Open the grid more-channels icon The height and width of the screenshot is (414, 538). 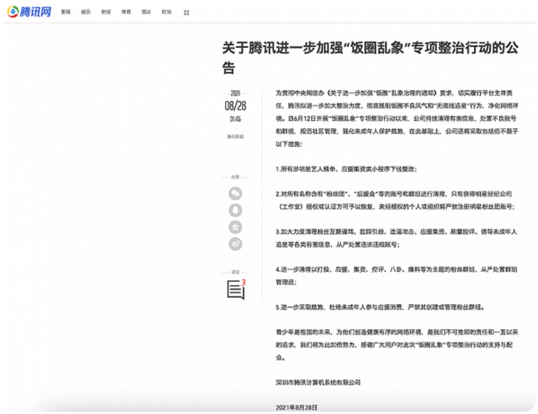(187, 13)
